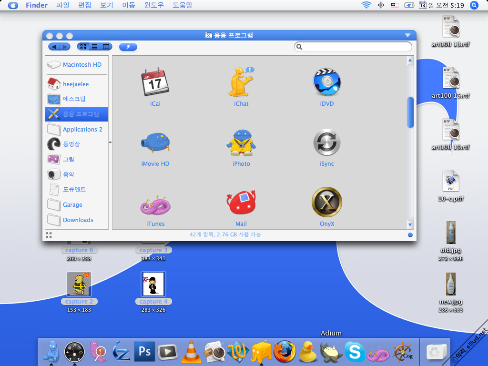The image size is (488, 366).
Task: Open the US flag input menu
Action: (395, 5)
